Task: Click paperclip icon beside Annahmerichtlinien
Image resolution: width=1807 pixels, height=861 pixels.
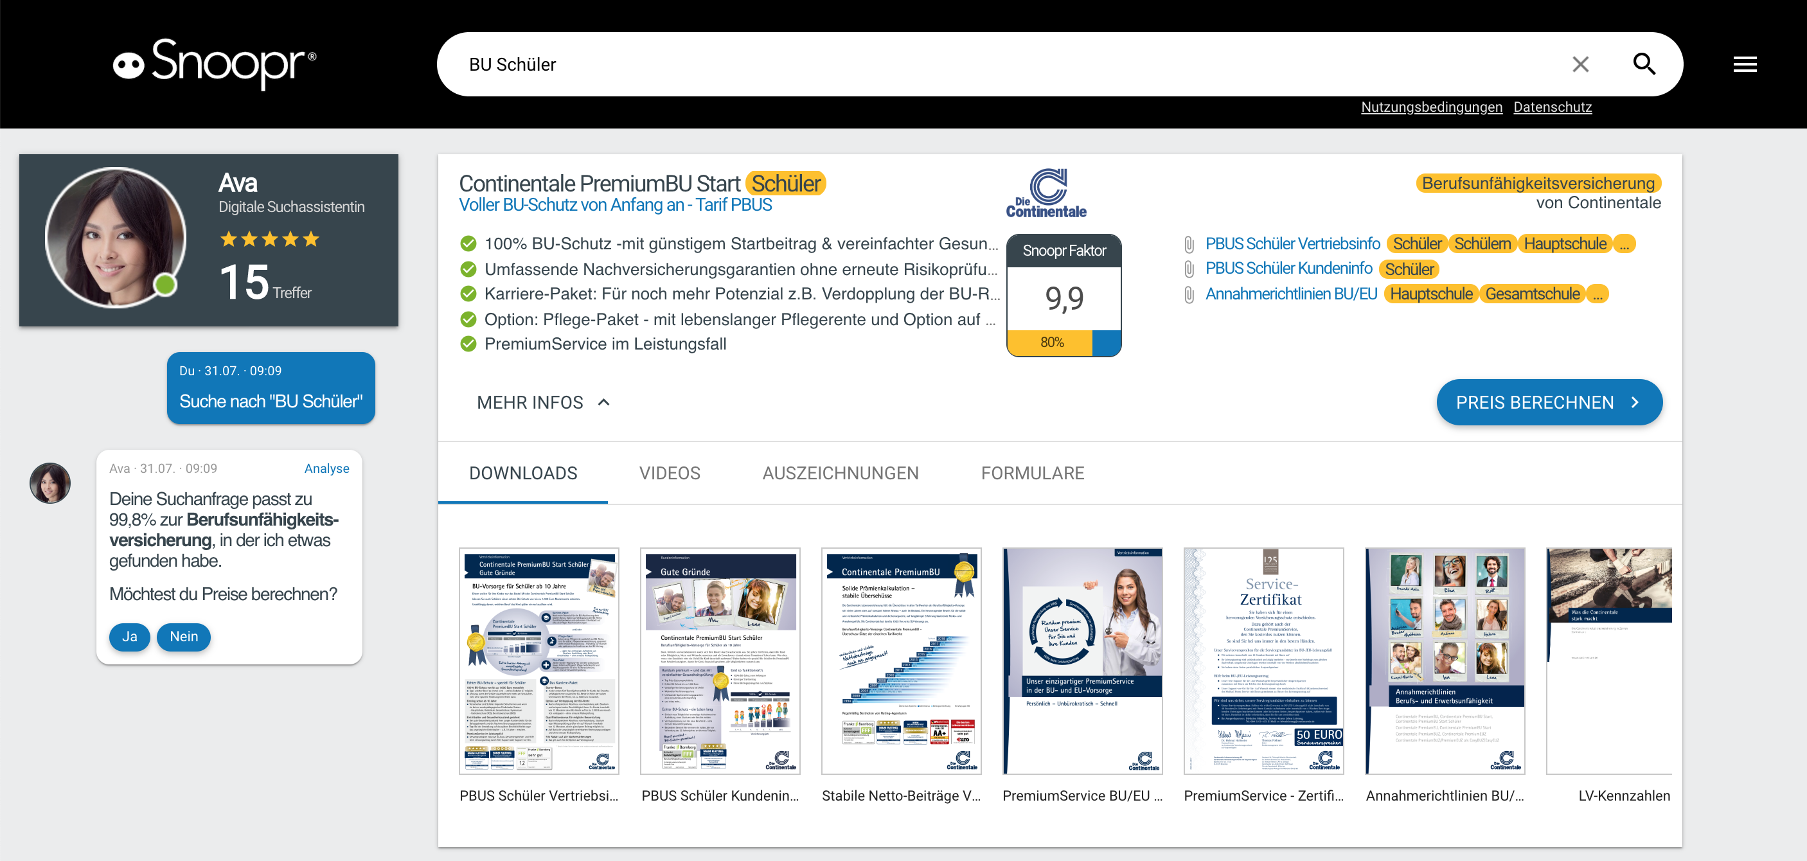Action: tap(1189, 294)
